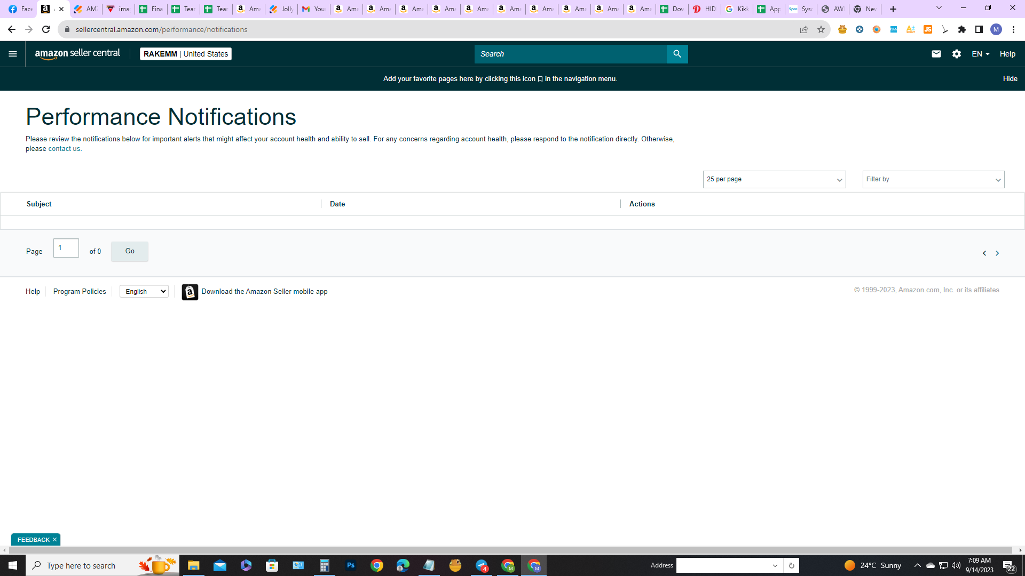Switch to the Jolly tab

(281, 9)
